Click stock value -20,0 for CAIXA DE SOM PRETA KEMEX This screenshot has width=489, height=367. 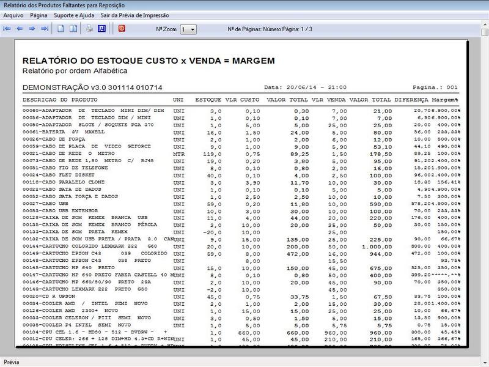[x=212, y=232]
